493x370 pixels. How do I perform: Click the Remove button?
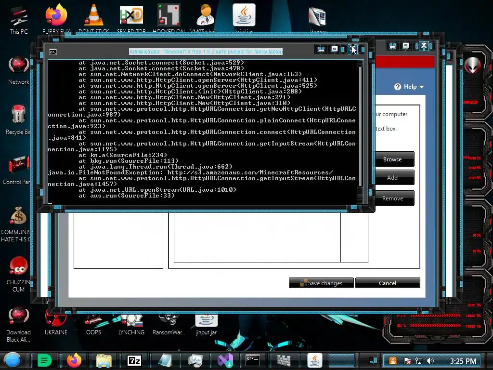click(x=392, y=198)
